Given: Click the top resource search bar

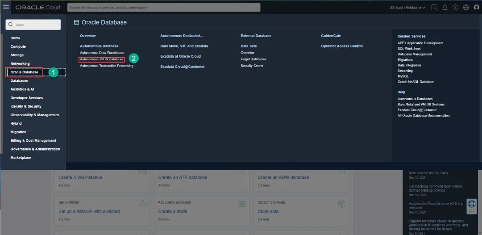Looking at the screenshot, I should point(163,8).
